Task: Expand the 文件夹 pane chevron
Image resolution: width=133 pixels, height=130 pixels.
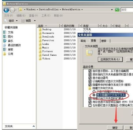Action: click(34, 126)
